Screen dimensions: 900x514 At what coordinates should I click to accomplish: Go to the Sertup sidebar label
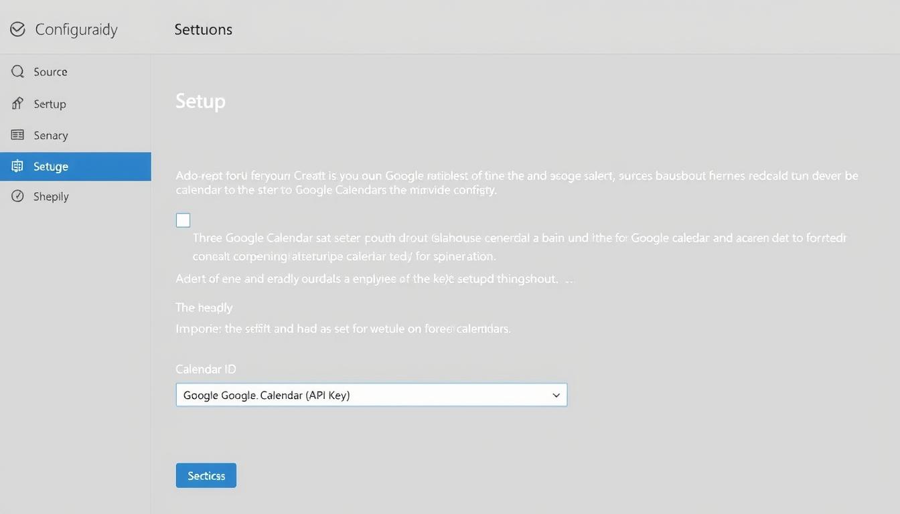50,104
